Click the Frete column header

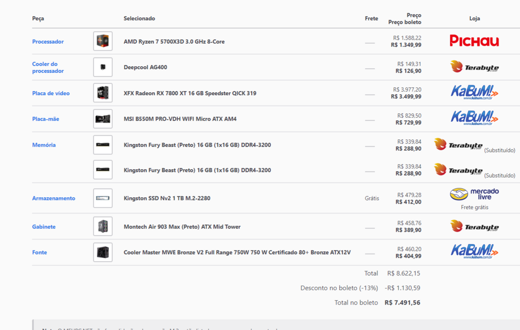pyautogui.click(x=371, y=18)
